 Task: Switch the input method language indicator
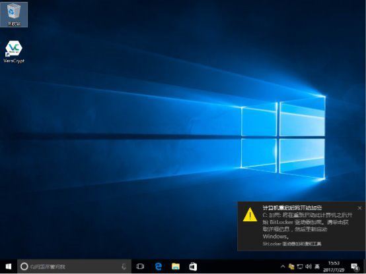316,266
